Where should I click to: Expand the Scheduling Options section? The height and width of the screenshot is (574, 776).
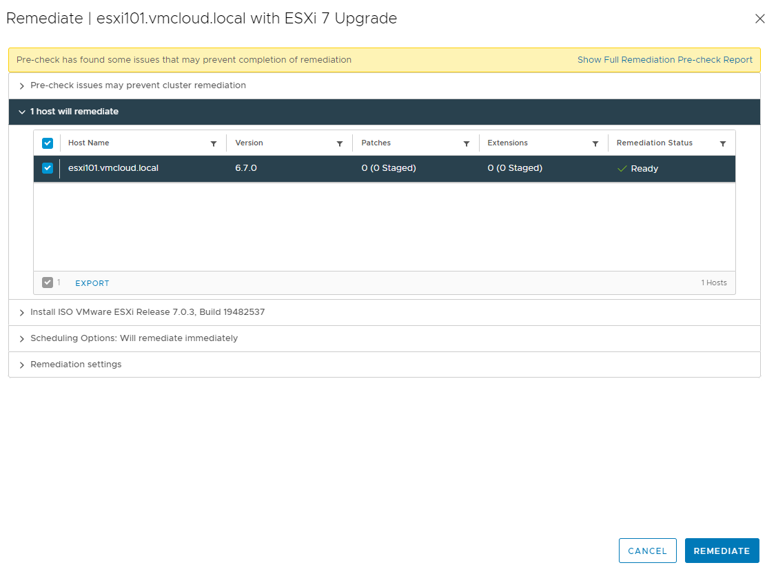pos(21,338)
